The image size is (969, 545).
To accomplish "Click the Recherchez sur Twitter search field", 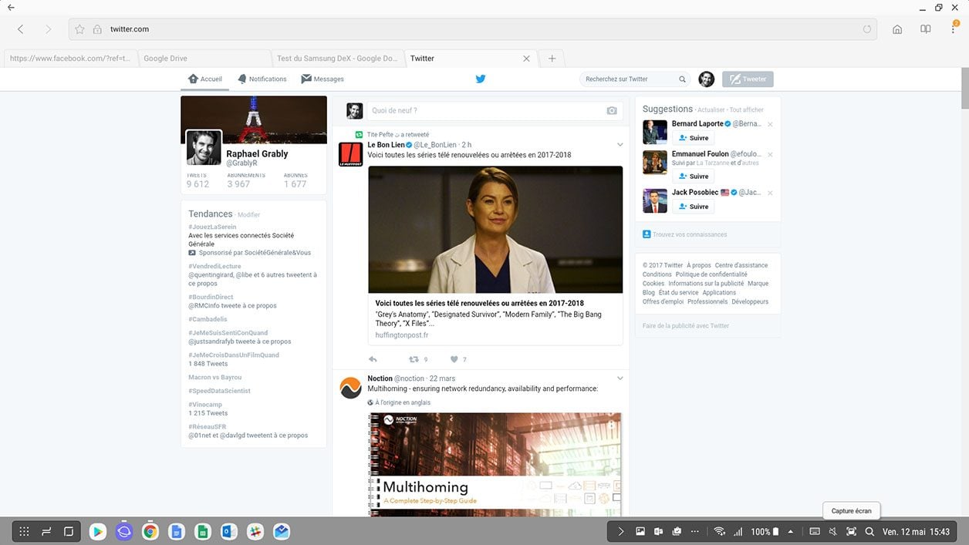I will [x=634, y=79].
